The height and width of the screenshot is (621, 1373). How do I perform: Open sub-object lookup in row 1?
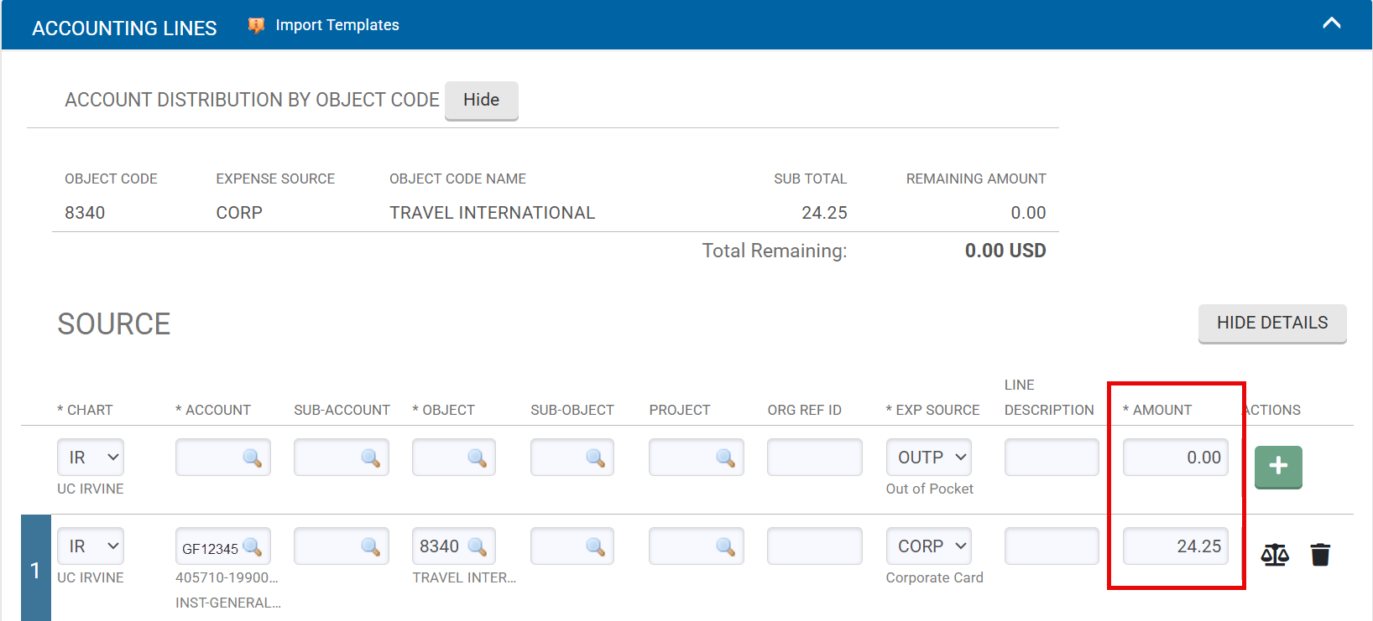coord(595,547)
